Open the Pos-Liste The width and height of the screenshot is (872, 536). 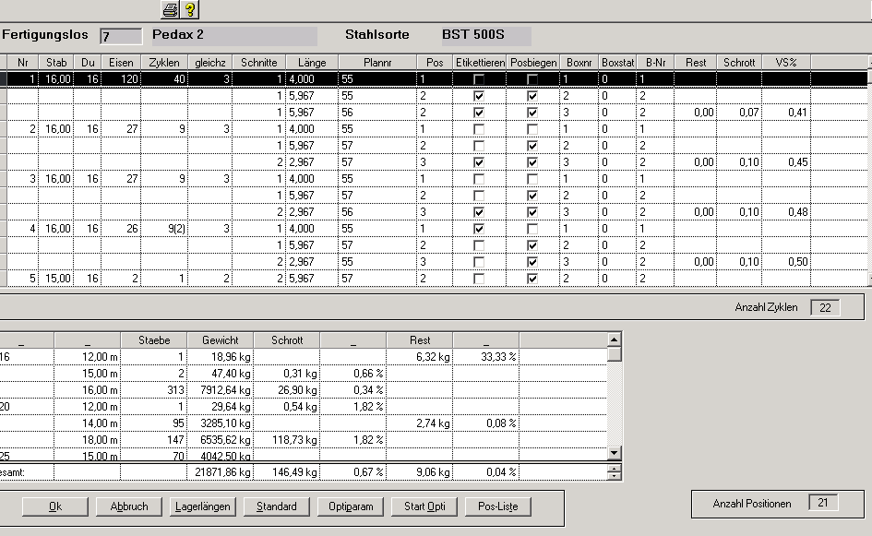pyautogui.click(x=498, y=506)
